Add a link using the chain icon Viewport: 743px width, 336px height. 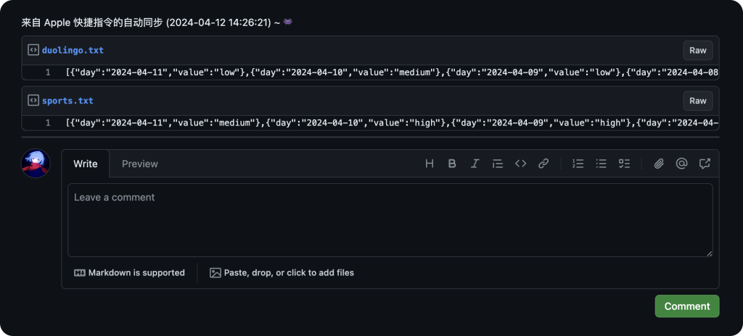(543, 164)
